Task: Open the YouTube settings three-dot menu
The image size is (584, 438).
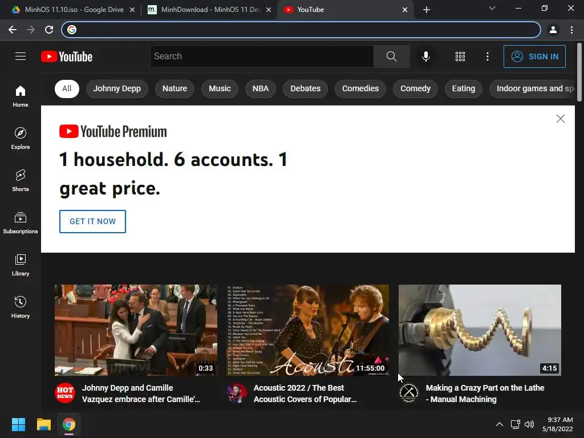Action: pos(487,56)
